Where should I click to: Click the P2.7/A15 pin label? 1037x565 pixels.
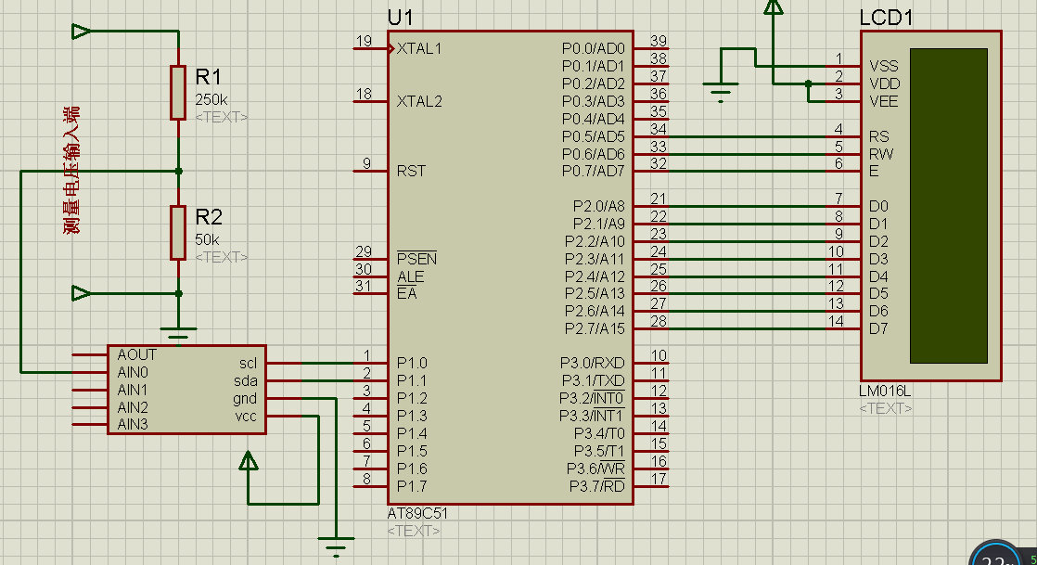pos(595,328)
